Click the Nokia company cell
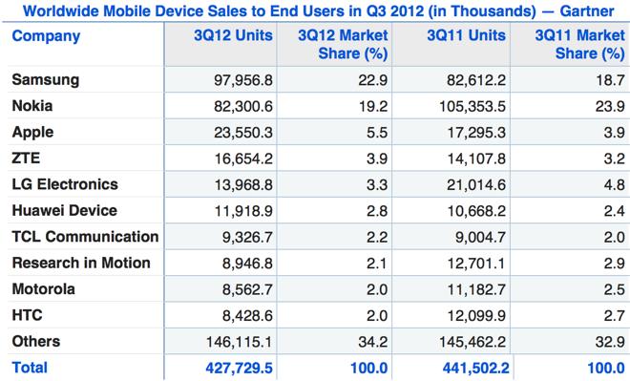This screenshot has height=381, width=630. point(32,106)
